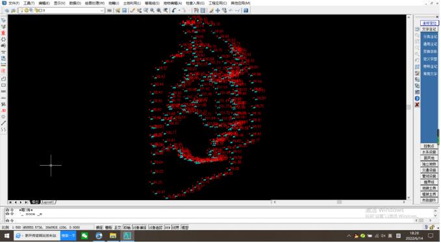Viewport: 441px width, 243px height.
Task: Click the Undo arrow icon in toolbar
Action: pyautogui.click(x=174, y=10)
